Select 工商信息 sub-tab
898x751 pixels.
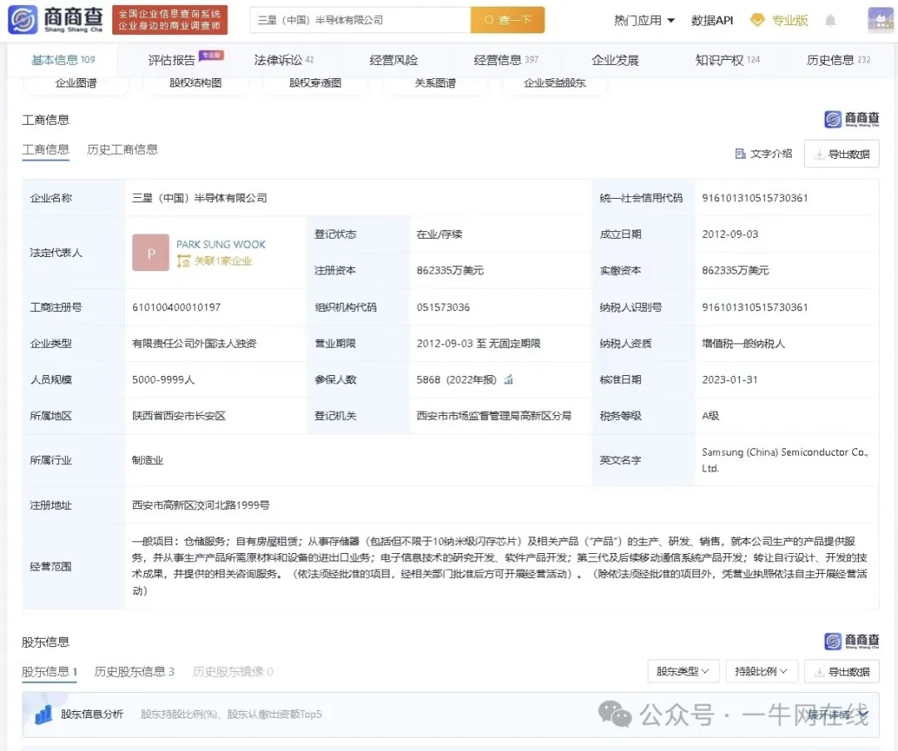[45, 150]
